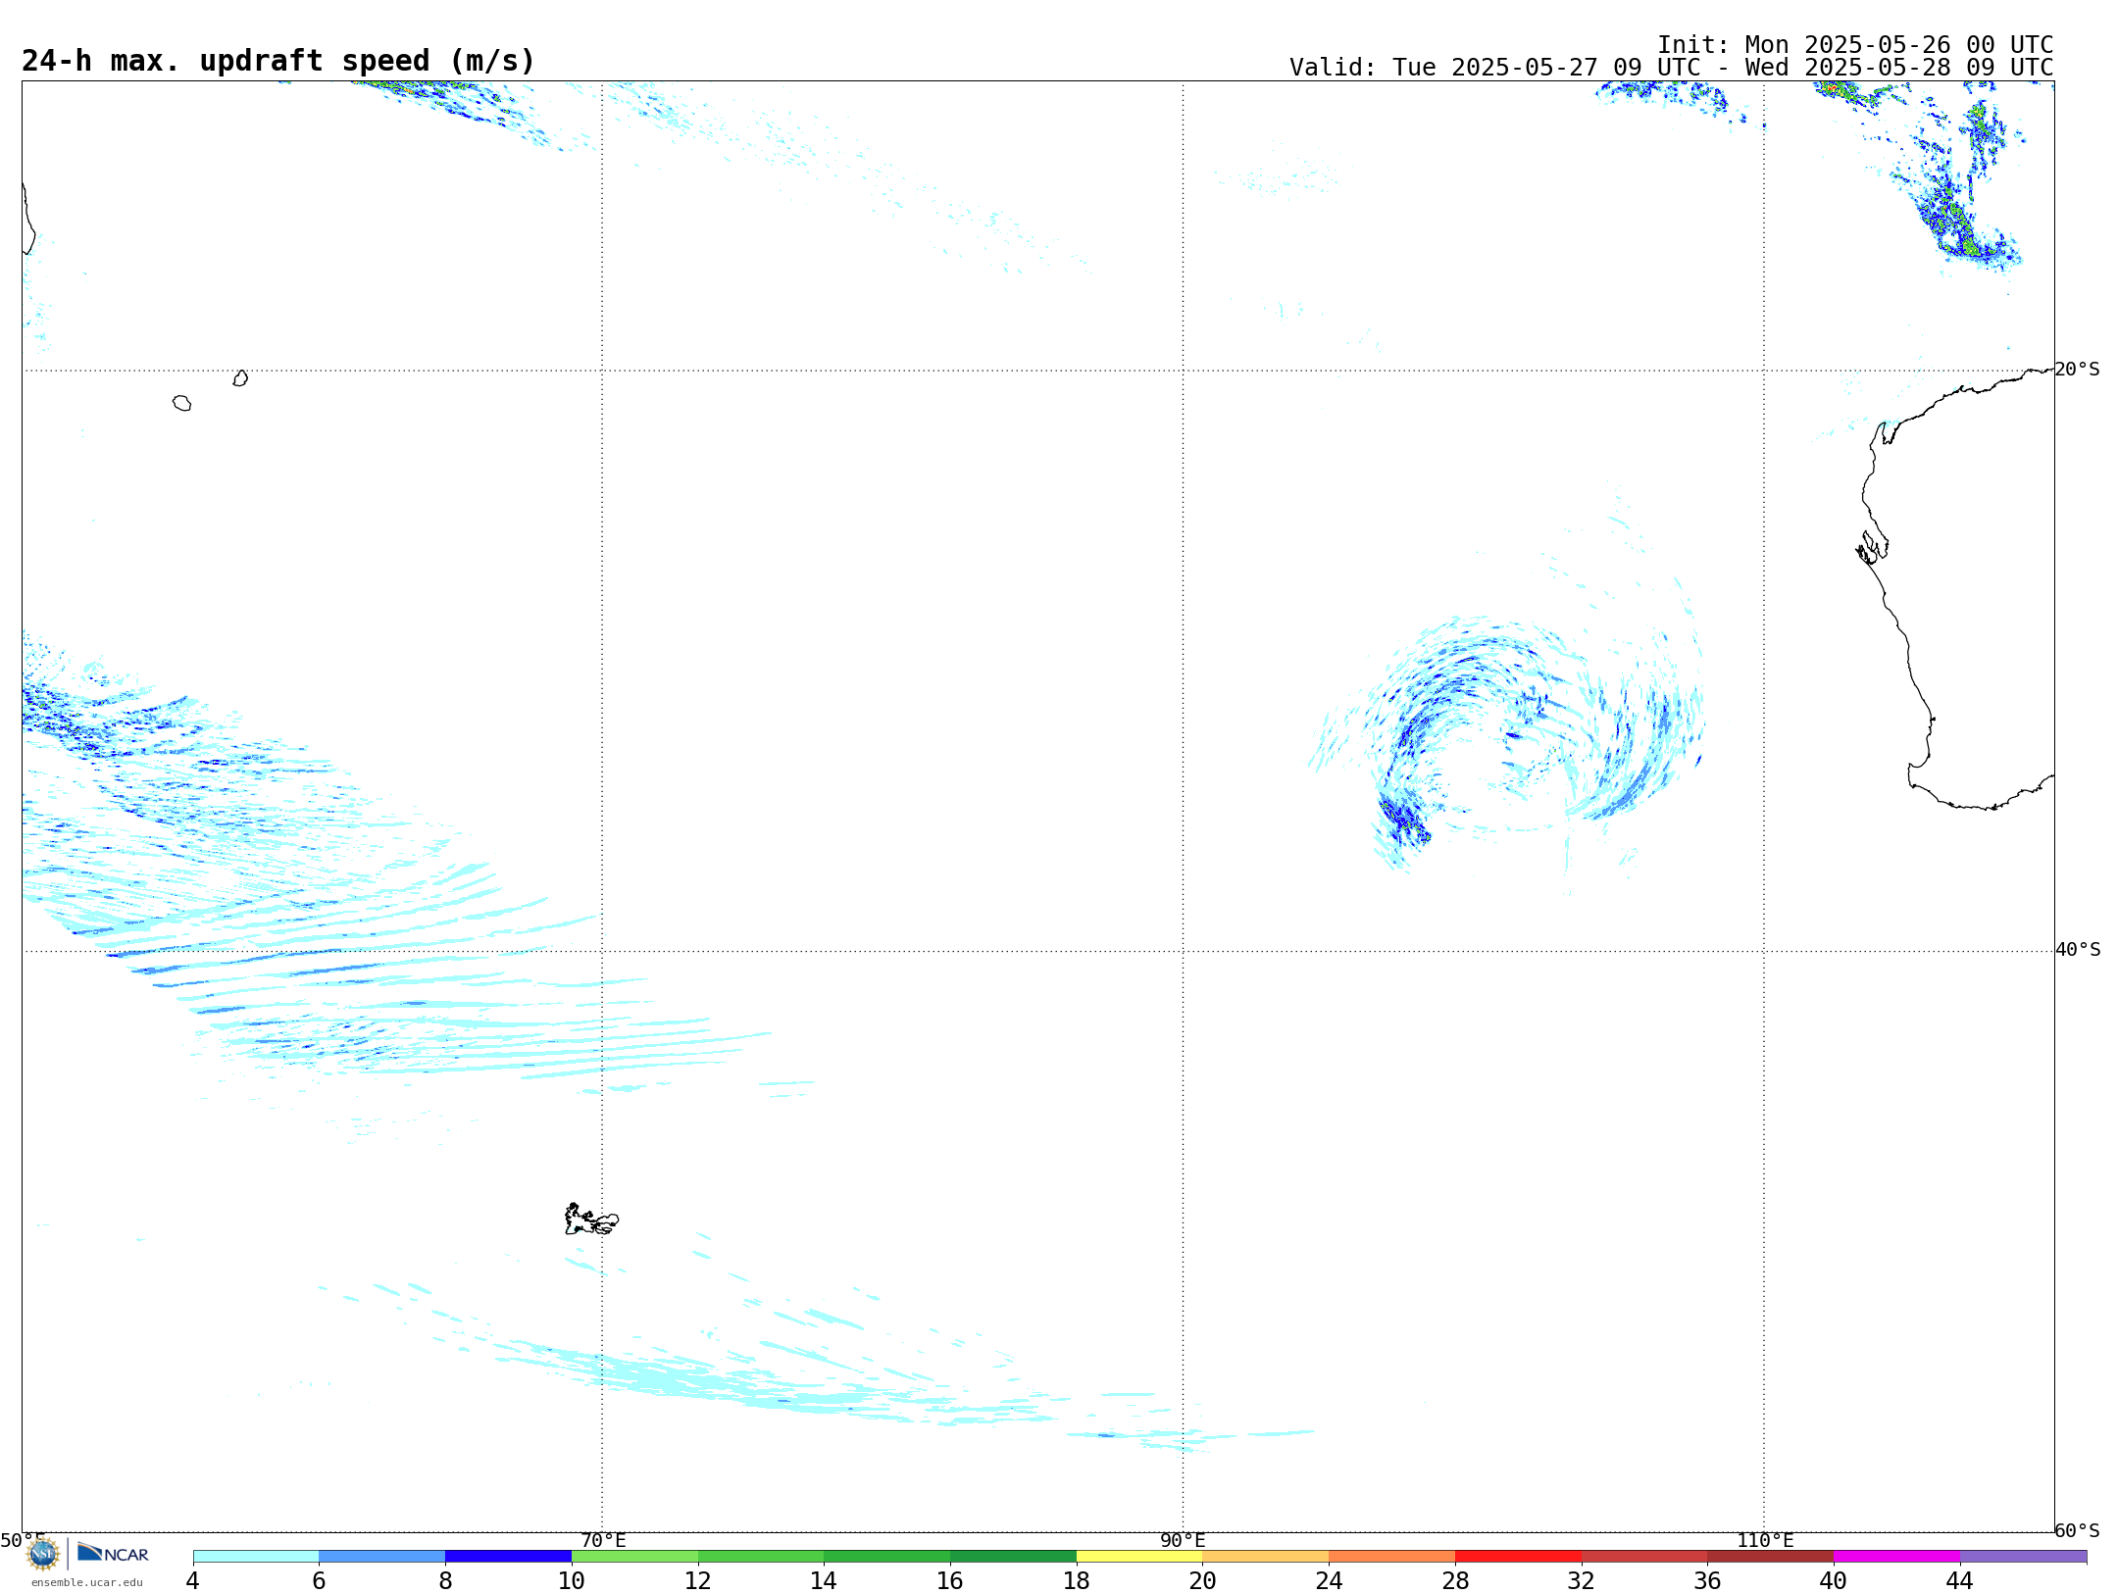
Task: Select the 10–12 m/s light green swatch
Action: pyautogui.click(x=634, y=1557)
